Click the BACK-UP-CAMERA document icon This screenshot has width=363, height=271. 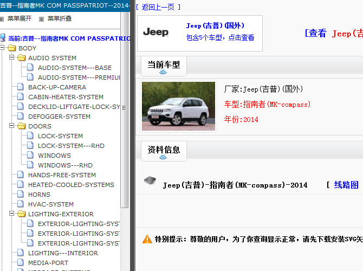pyautogui.click(x=21, y=87)
